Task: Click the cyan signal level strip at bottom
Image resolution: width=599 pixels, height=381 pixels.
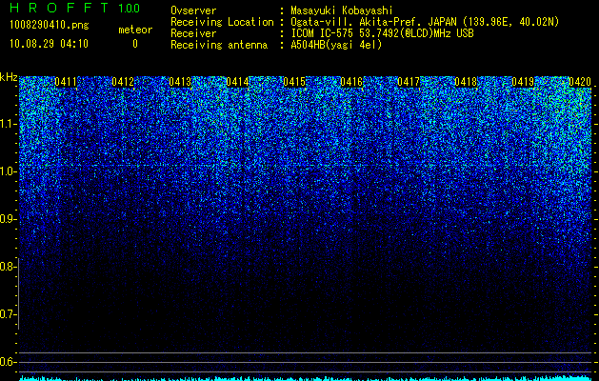Action: point(306,378)
